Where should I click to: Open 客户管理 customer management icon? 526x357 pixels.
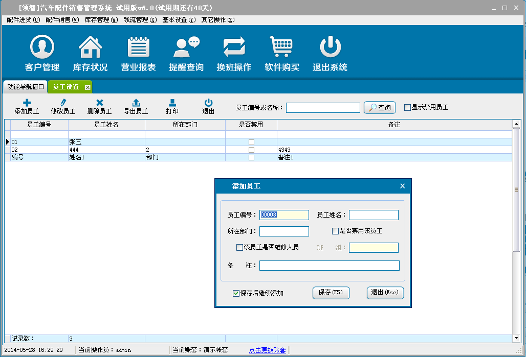click(x=42, y=47)
